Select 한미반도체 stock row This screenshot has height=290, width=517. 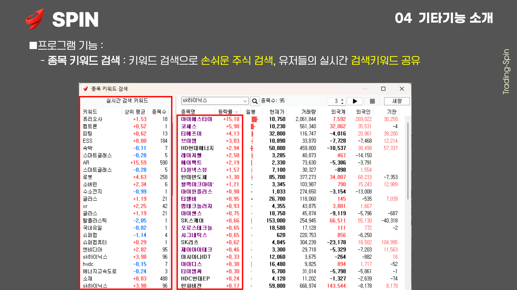coord(194,177)
